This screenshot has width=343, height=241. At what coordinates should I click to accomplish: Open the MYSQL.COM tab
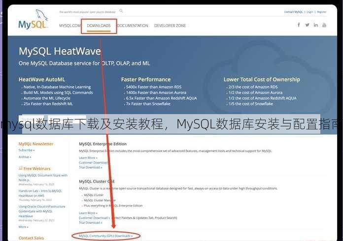pos(70,26)
